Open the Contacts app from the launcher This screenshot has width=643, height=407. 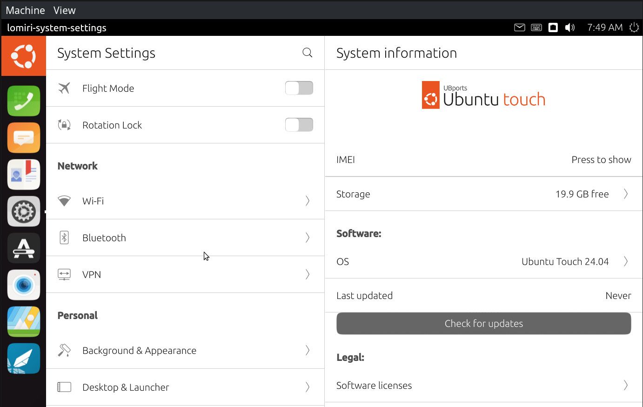click(24, 175)
